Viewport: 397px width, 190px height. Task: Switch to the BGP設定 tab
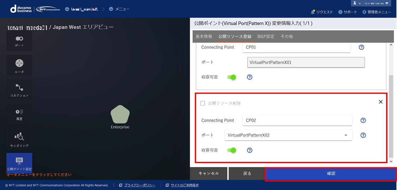point(265,36)
